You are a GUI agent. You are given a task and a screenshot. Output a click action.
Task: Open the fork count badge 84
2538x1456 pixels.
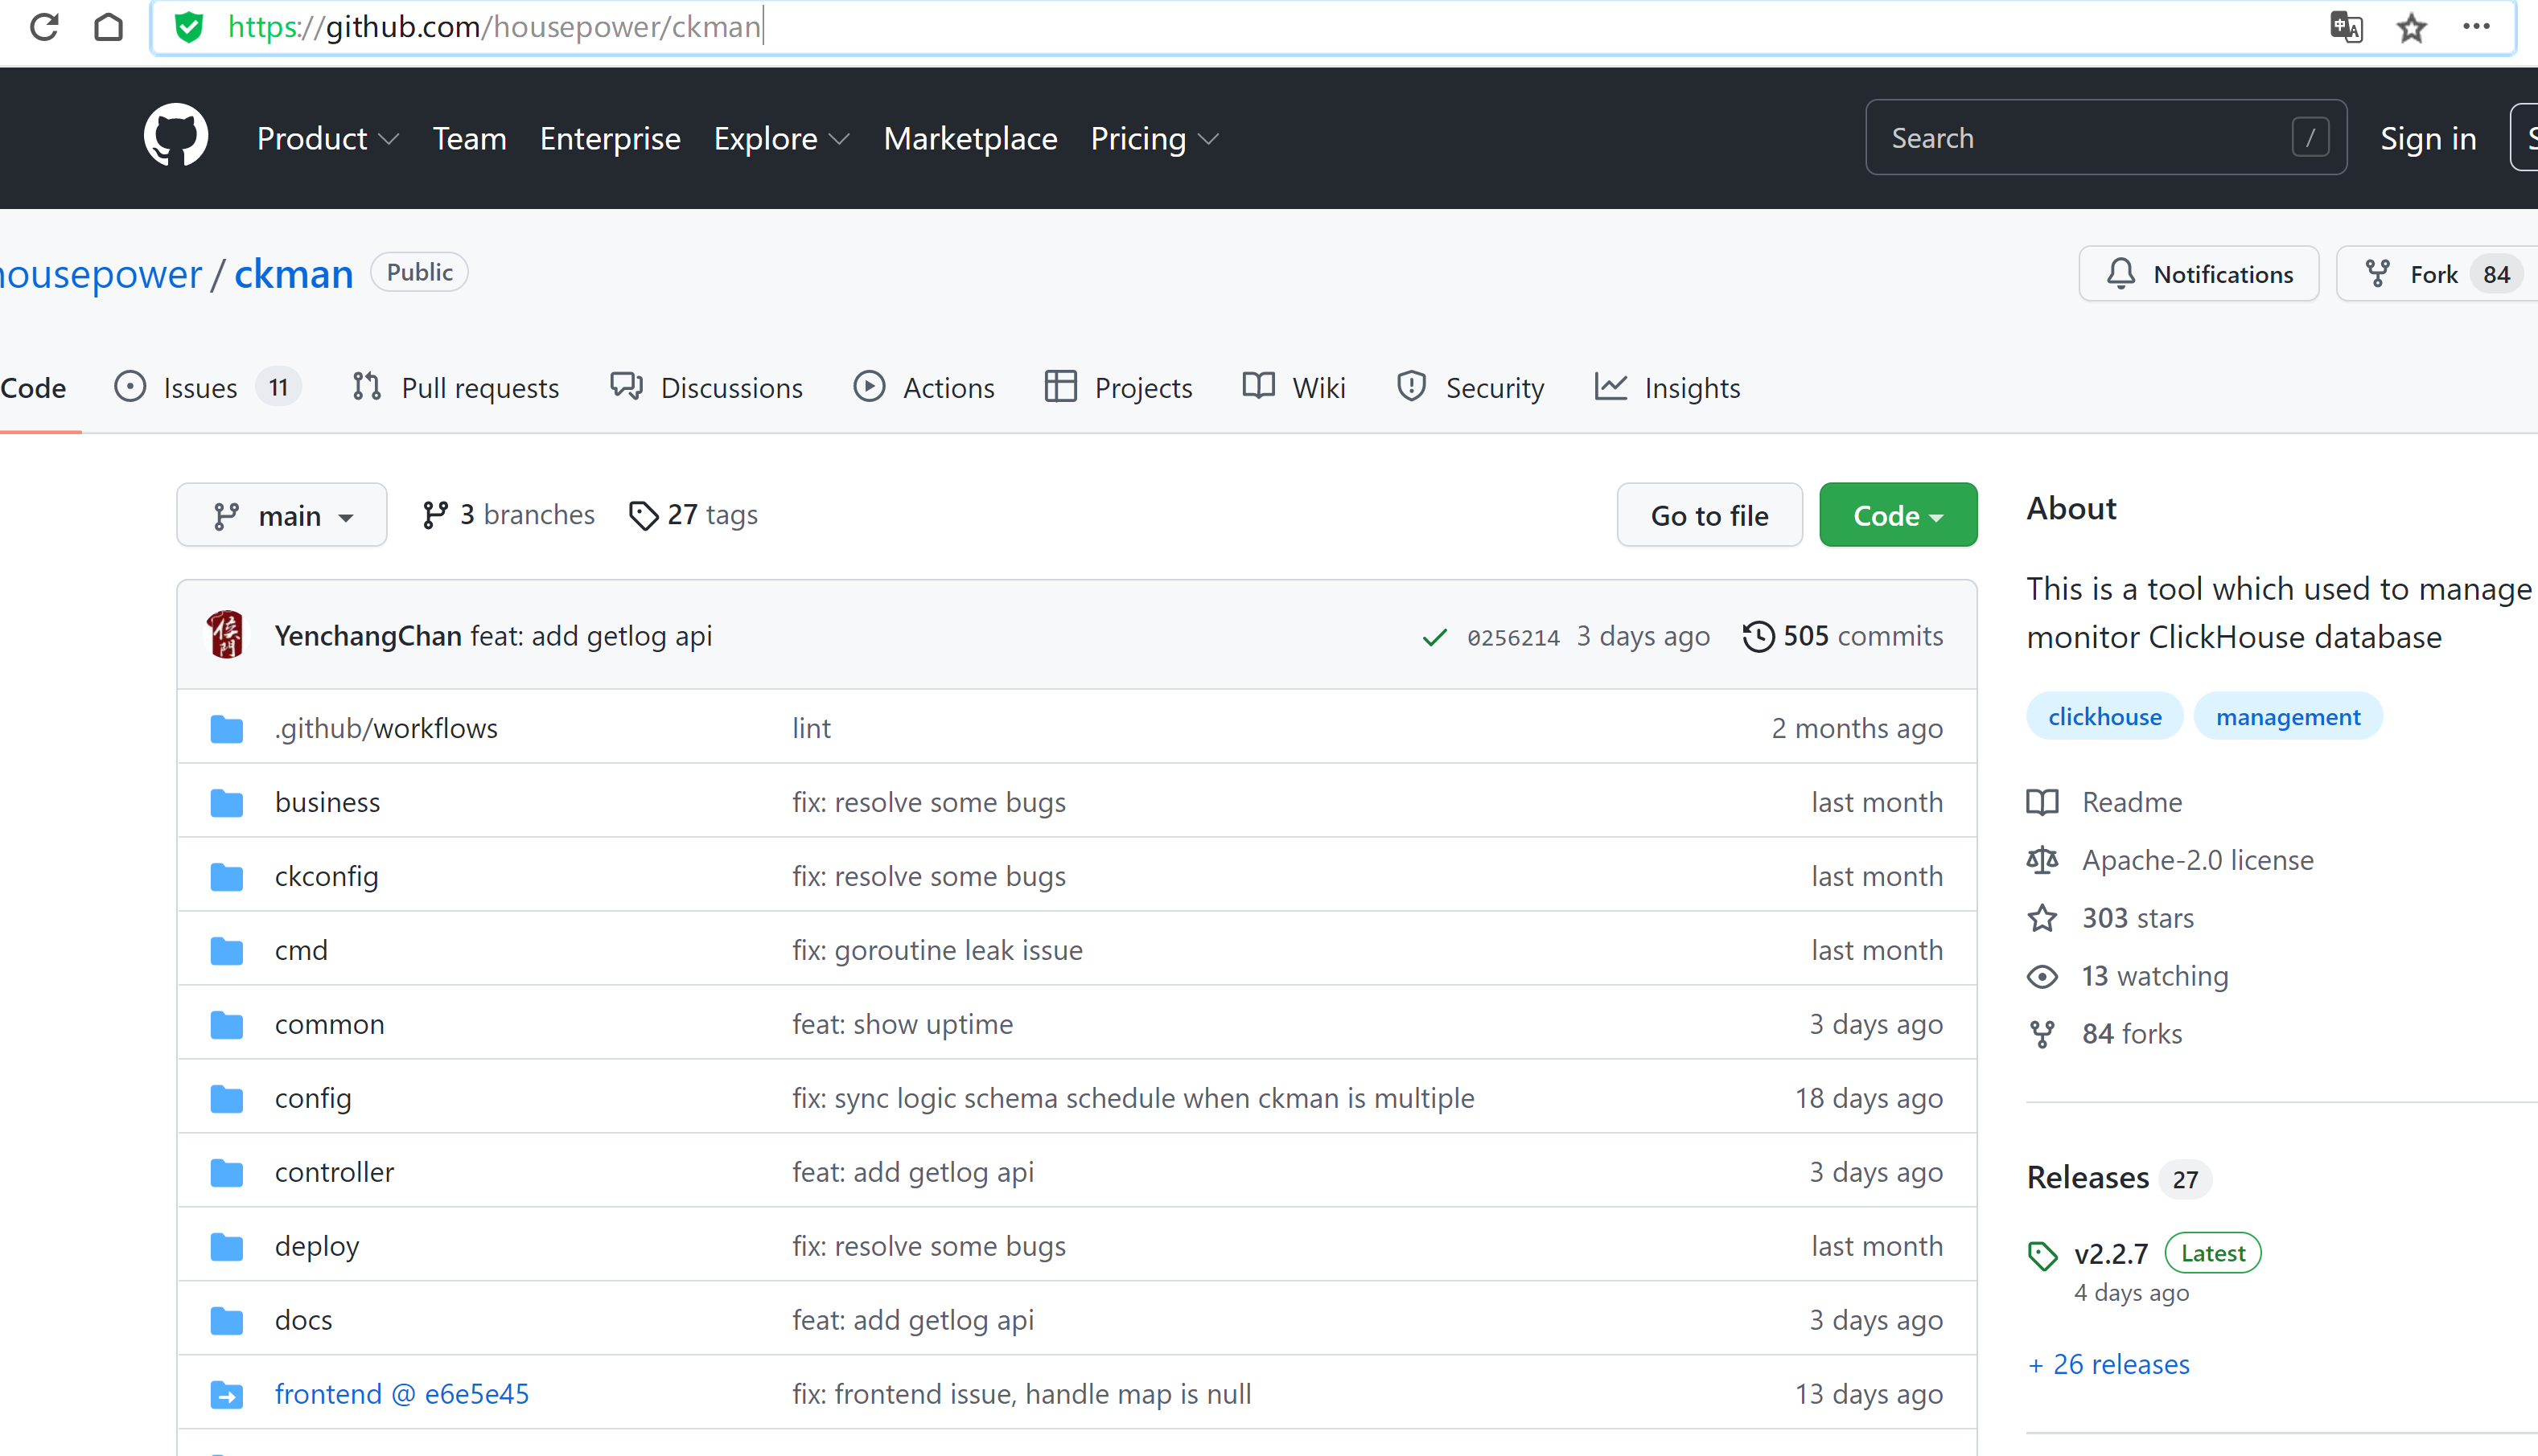click(2496, 275)
